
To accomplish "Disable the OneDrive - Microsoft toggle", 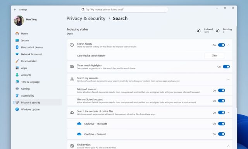I will coord(221,124).
